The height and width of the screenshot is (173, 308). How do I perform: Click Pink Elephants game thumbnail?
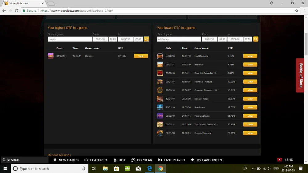[160, 116]
